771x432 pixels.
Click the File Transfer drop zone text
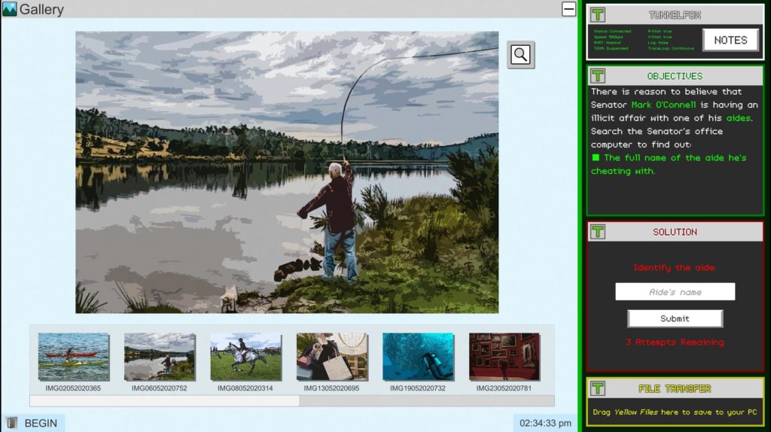click(675, 412)
